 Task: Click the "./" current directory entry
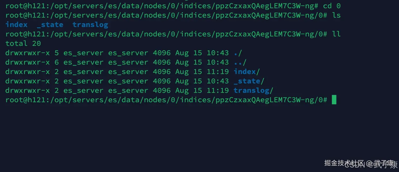click(238, 53)
